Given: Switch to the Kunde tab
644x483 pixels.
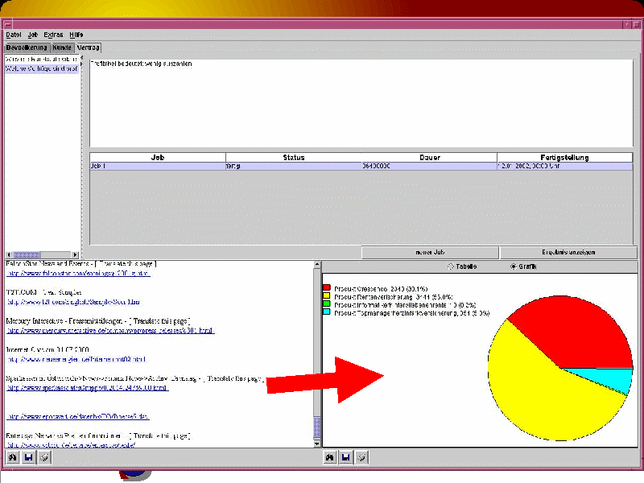Looking at the screenshot, I should point(63,48).
